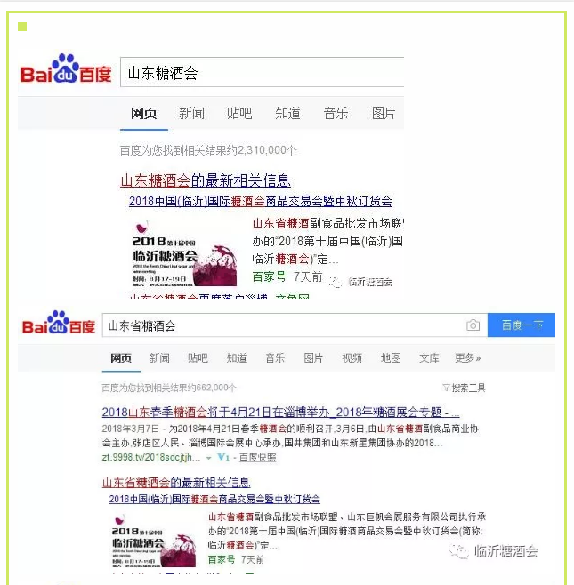Image resolution: width=574 pixels, height=585 pixels.
Task: Click the V1 verification badge icon
Action: pos(223,457)
